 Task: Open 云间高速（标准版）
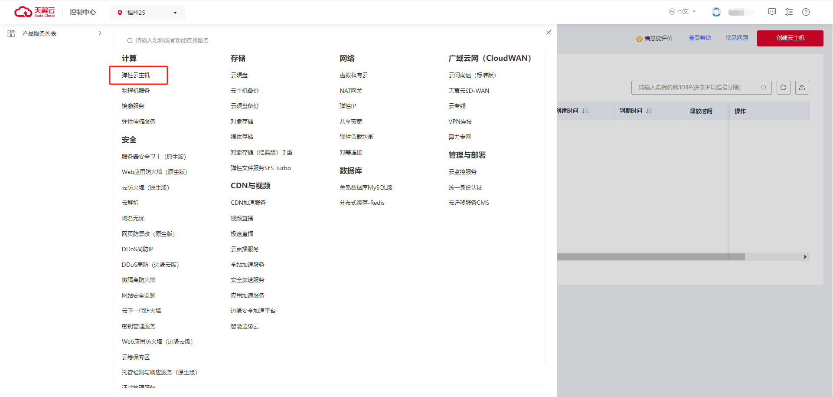pyautogui.click(x=472, y=75)
